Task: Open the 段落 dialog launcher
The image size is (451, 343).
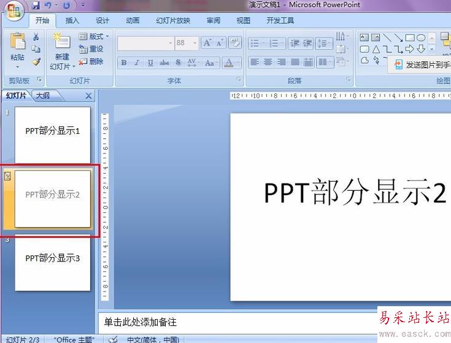Action: coord(349,79)
